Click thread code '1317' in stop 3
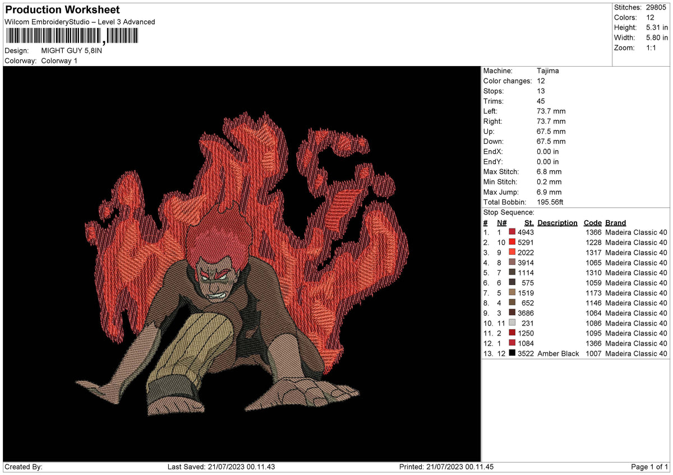The height and width of the screenshot is (475, 673). [593, 253]
